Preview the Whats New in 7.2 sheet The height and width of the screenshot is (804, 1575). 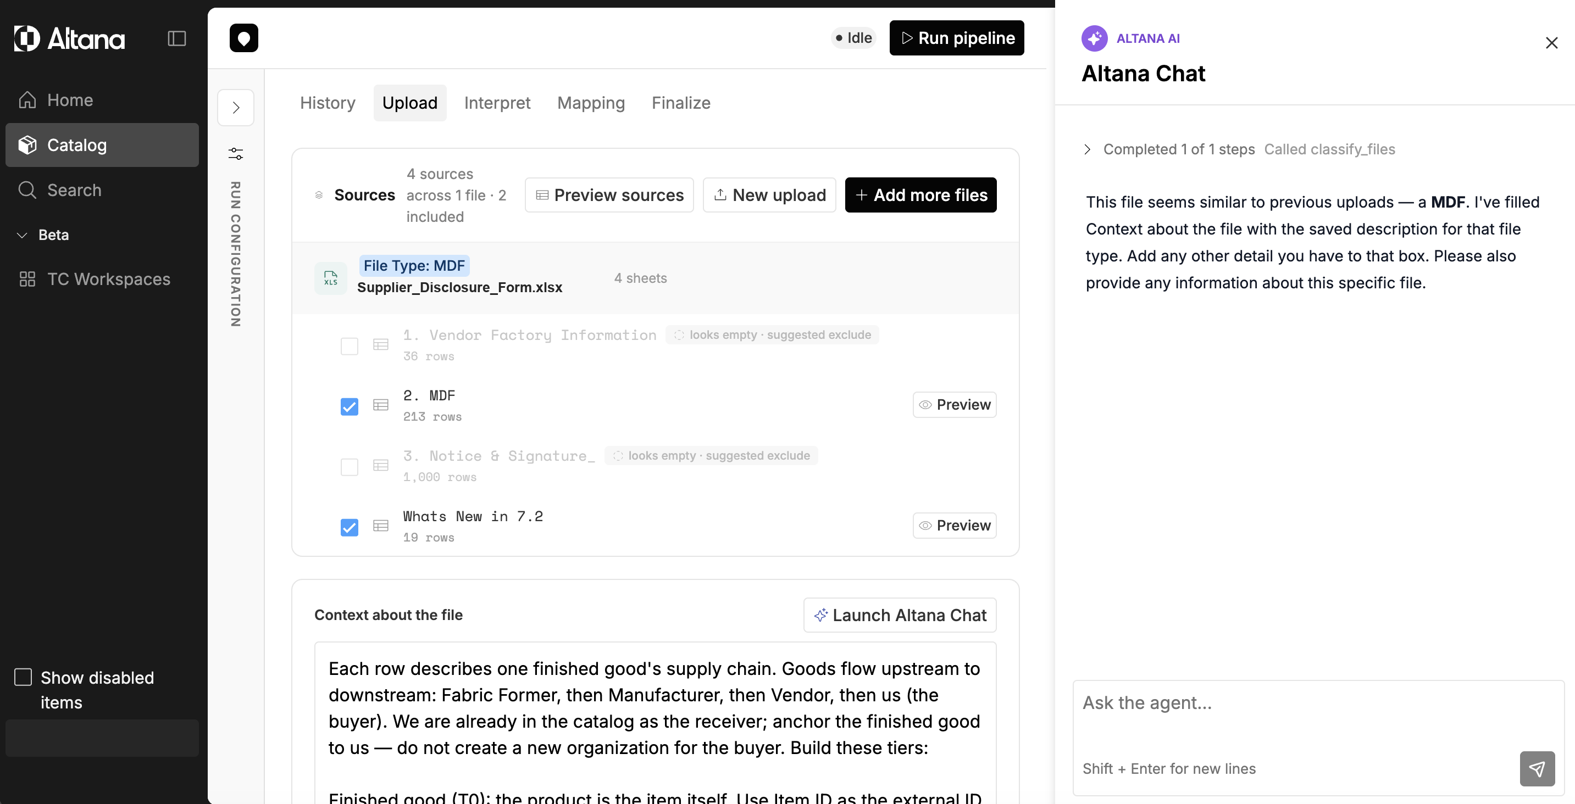click(955, 526)
